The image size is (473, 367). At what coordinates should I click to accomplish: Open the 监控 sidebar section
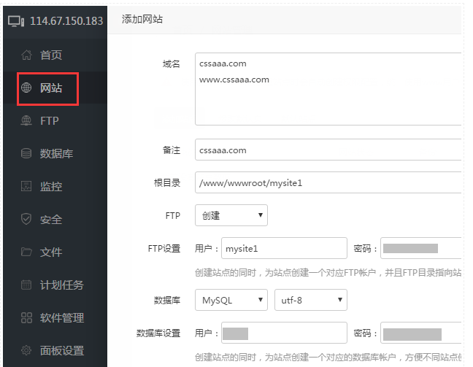pos(55,186)
